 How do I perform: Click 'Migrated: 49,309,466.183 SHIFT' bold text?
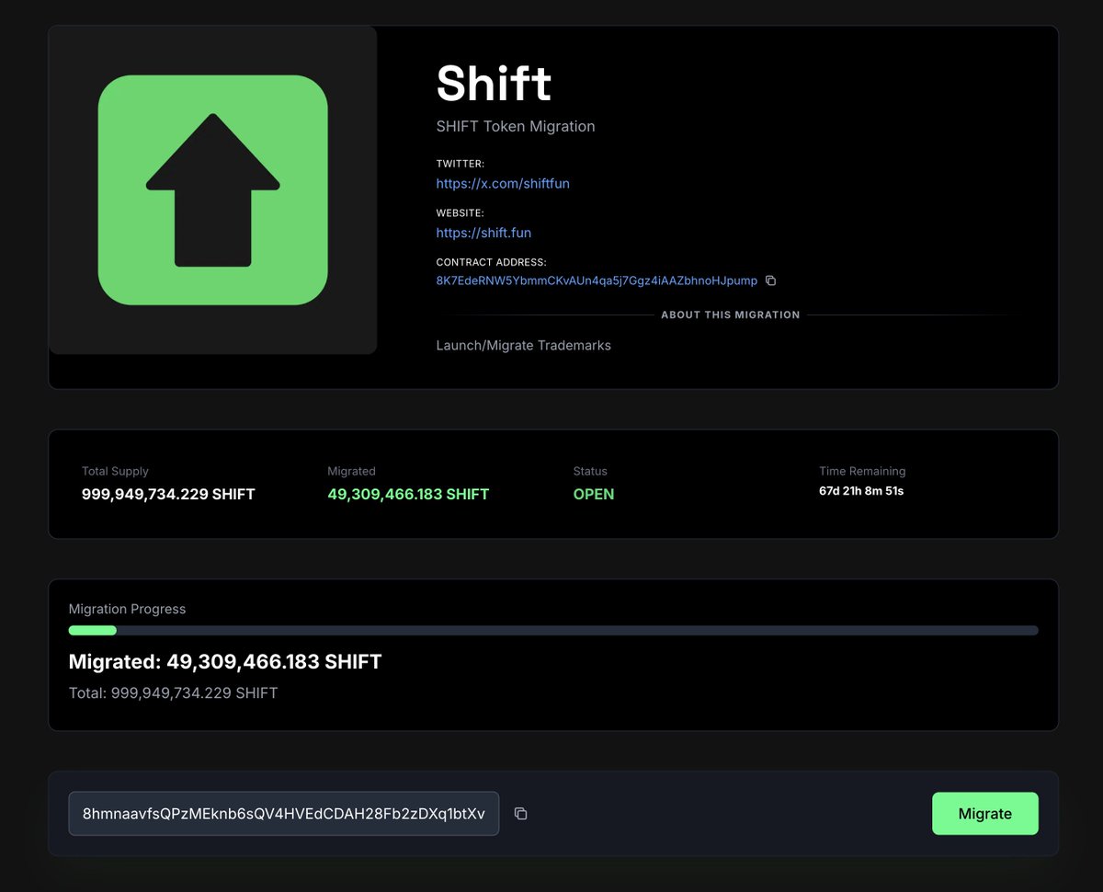(225, 661)
